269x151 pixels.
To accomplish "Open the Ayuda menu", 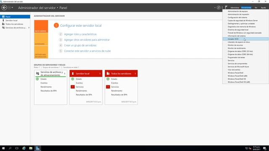I will (263, 8).
